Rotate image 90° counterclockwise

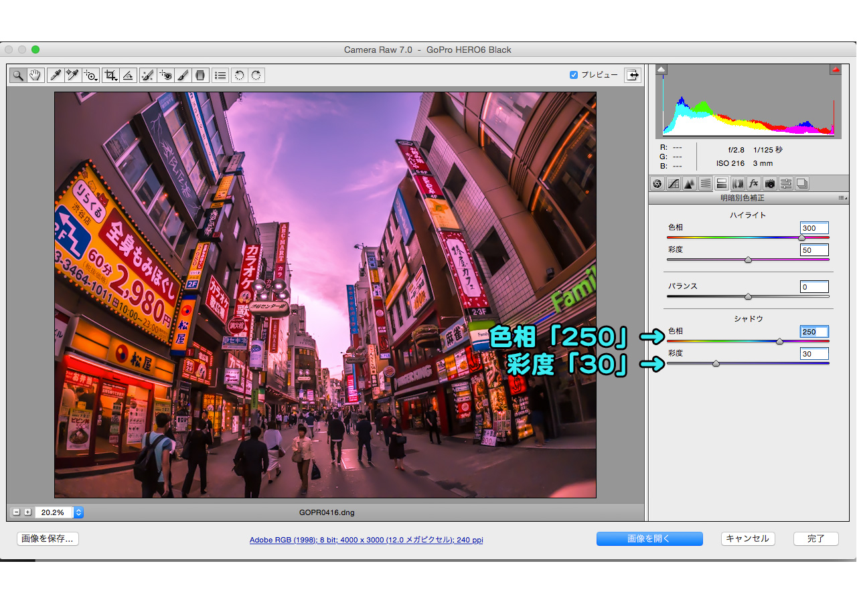tap(239, 75)
